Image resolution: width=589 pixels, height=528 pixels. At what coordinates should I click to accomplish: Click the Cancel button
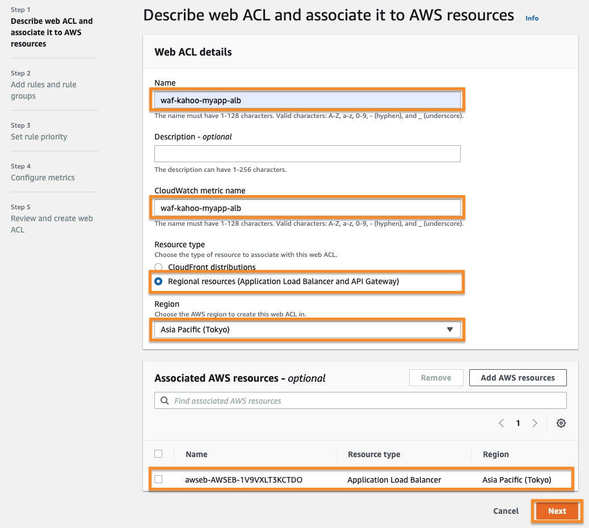[506, 511]
